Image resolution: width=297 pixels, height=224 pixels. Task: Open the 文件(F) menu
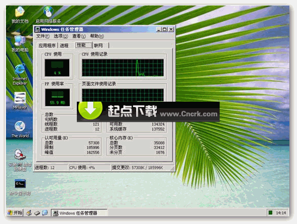tap(43, 36)
